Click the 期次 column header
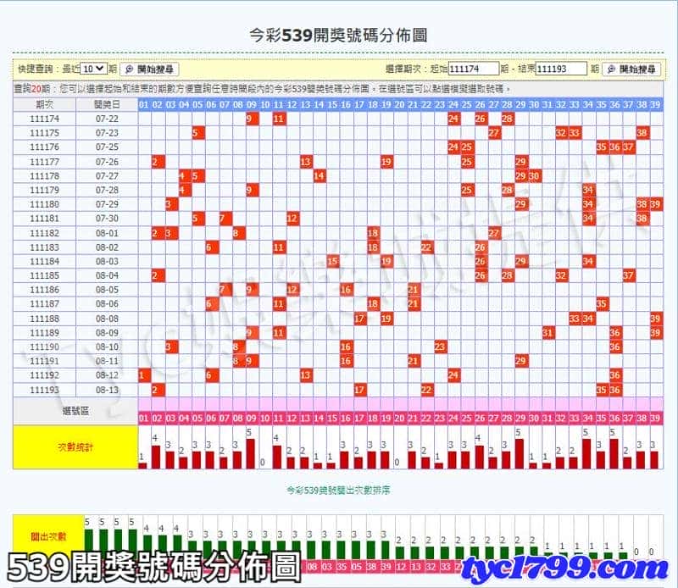 point(45,104)
